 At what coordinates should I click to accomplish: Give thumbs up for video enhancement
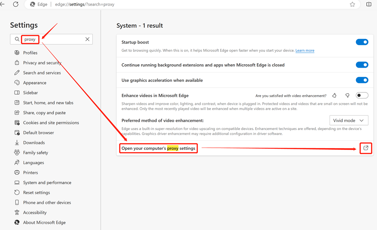(x=334, y=95)
